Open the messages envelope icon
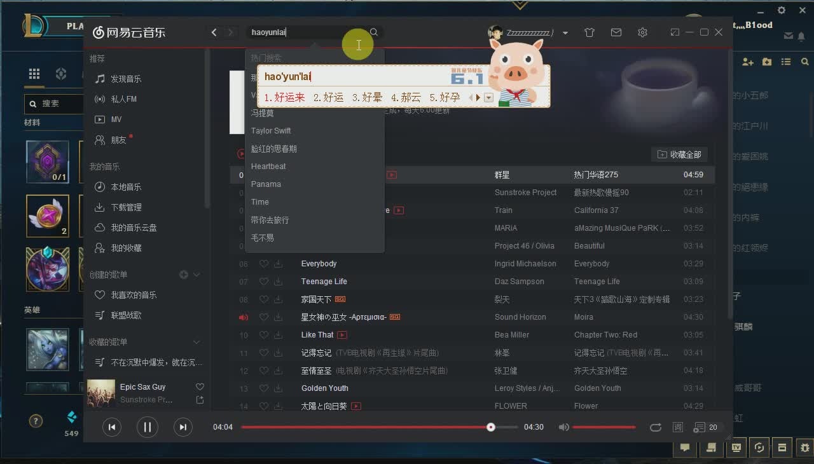Viewport: 814px width, 464px height. click(616, 32)
